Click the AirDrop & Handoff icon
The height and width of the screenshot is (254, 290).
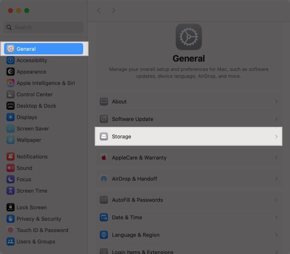click(104, 179)
